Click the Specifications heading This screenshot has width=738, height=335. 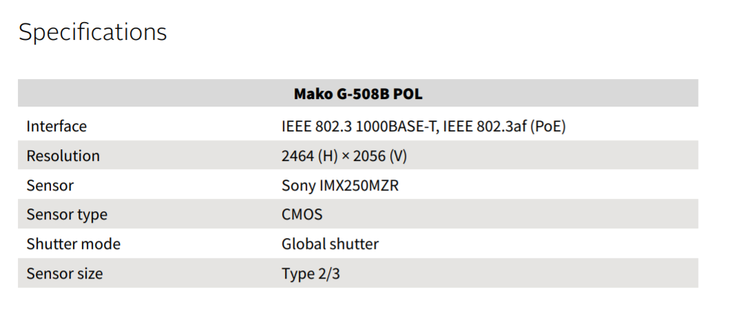click(92, 32)
